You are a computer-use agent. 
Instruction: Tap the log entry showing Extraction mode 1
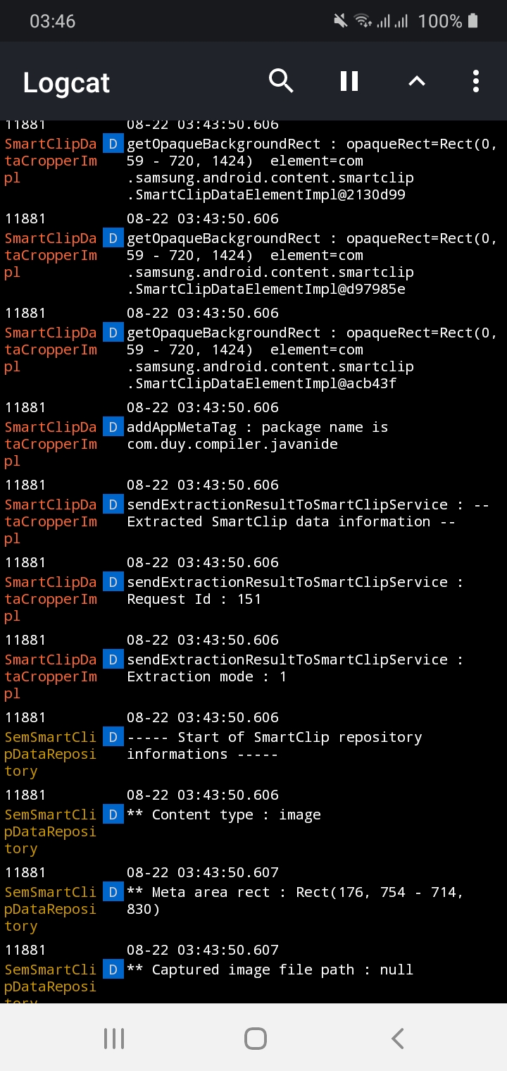click(282, 668)
